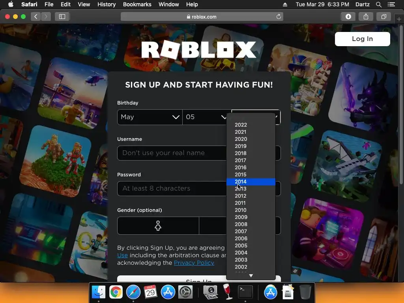
Task: Open the Window menu
Action: point(168,4)
